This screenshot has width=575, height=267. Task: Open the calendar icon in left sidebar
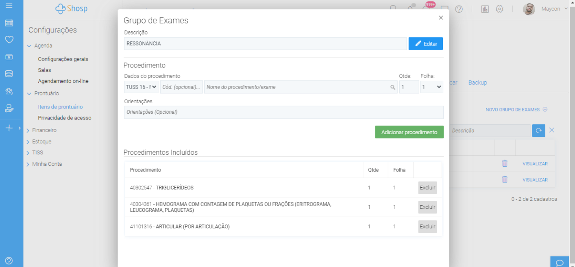pyautogui.click(x=9, y=23)
